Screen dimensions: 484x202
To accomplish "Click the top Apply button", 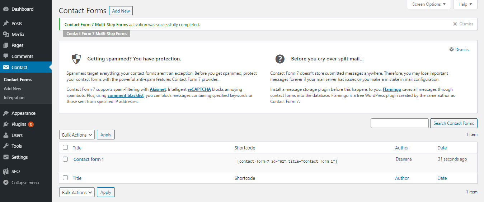I will point(106,135).
